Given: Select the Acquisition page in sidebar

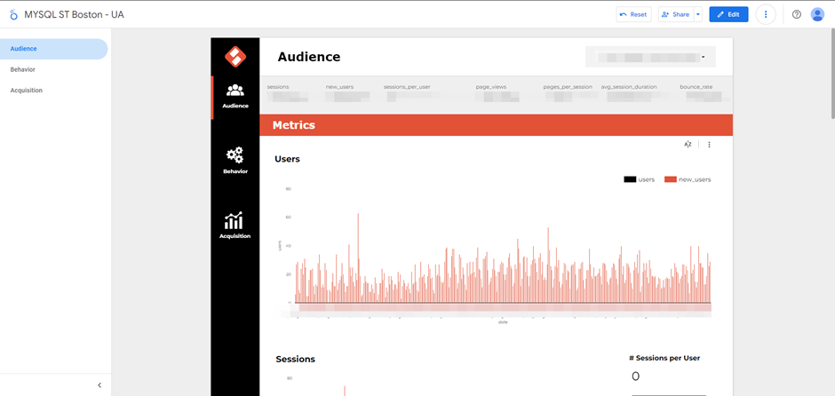Looking at the screenshot, I should click(27, 91).
